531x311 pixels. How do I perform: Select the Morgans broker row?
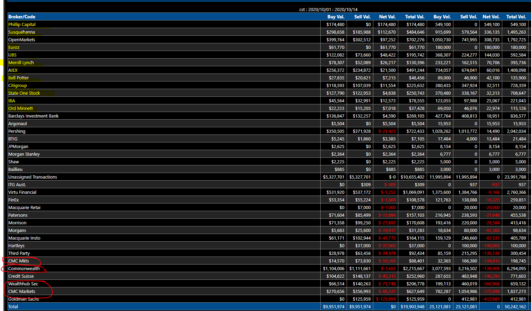(x=269, y=230)
